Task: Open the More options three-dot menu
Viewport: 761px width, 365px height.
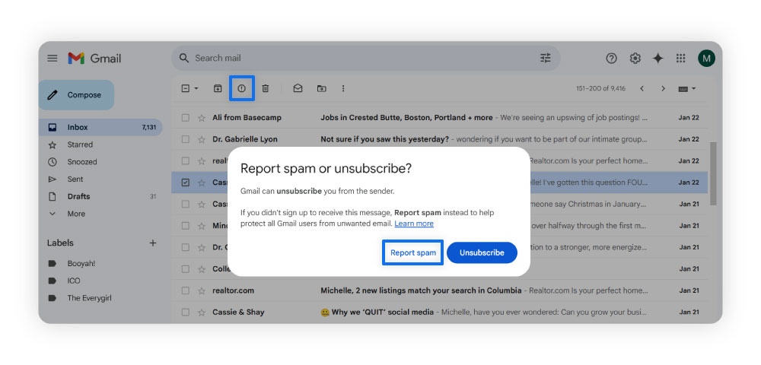Action: click(343, 88)
